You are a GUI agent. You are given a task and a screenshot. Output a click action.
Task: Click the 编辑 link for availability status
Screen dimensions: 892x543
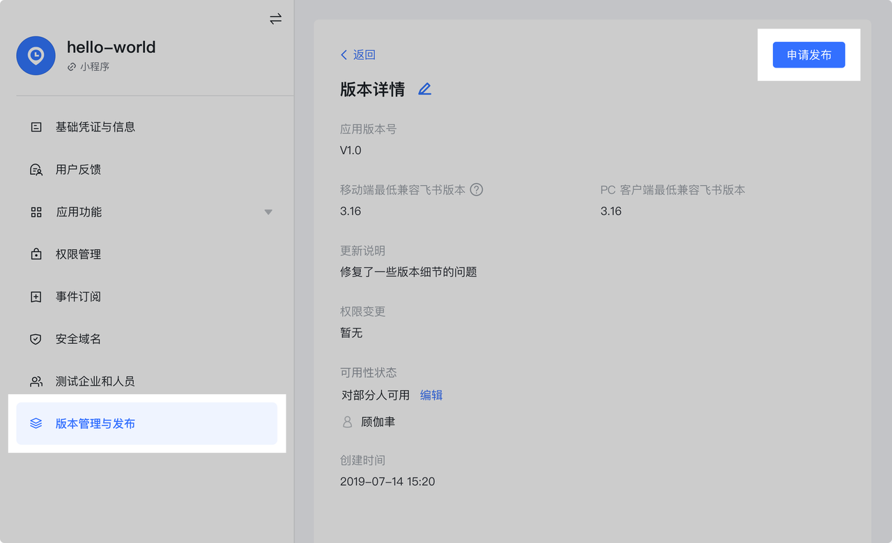coord(431,395)
